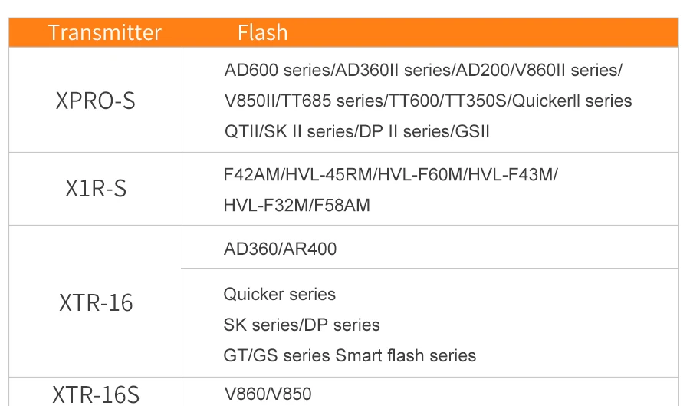This screenshot has width=690, height=406.
Task: Click the Transmitter column header
Action: 105,32
